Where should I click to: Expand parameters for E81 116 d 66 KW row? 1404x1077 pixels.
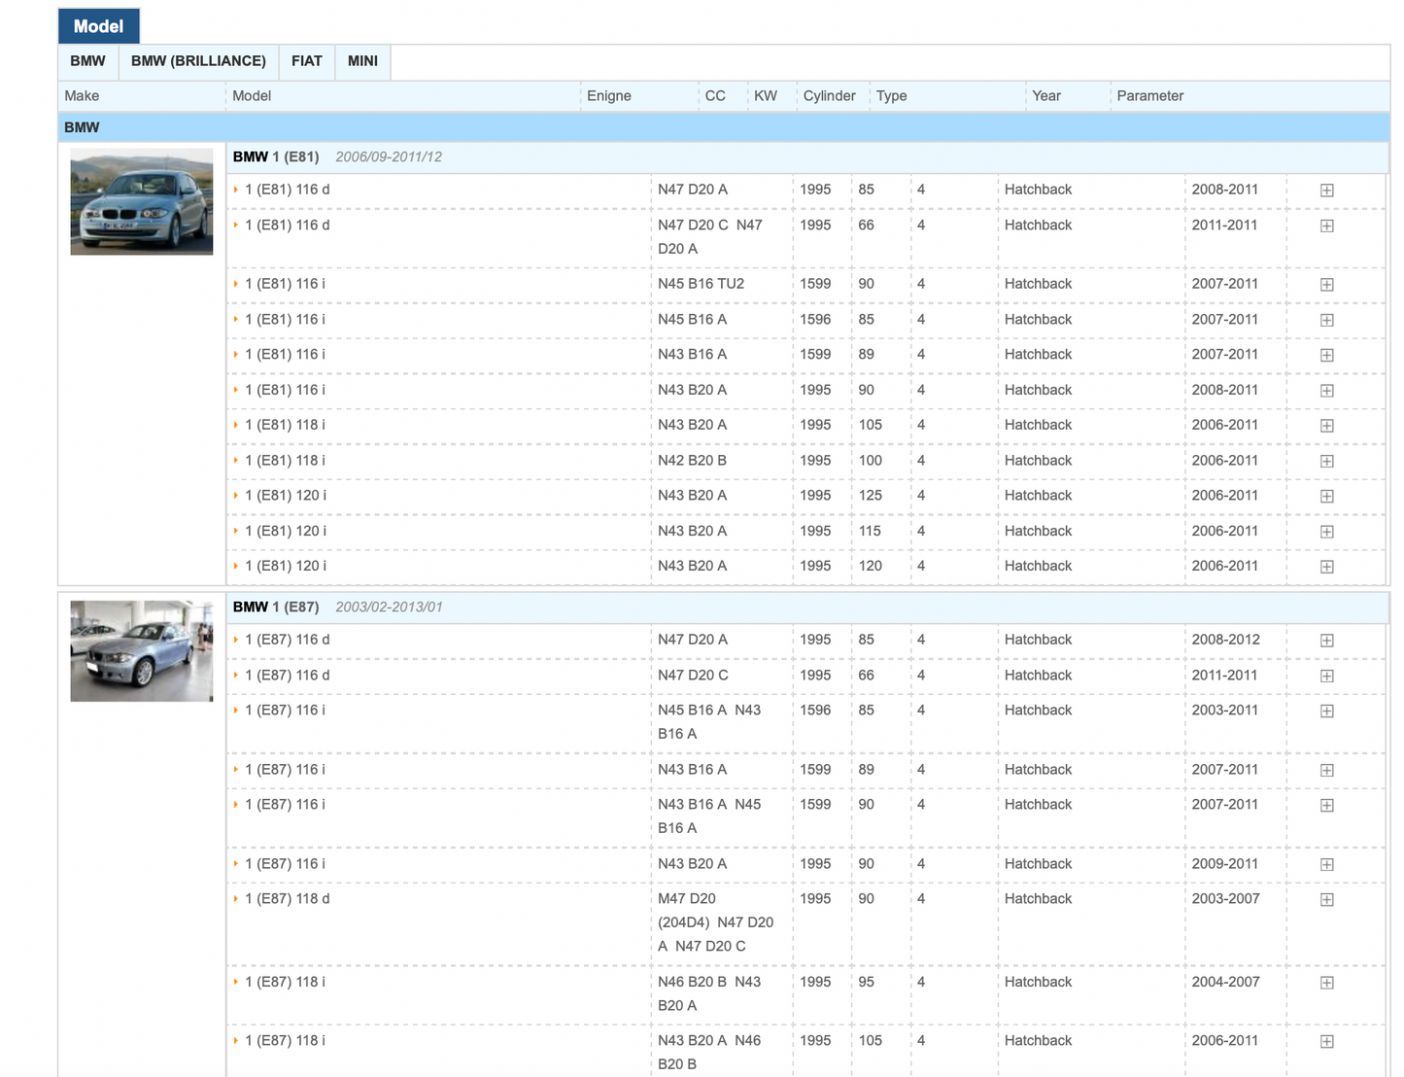1326,226
